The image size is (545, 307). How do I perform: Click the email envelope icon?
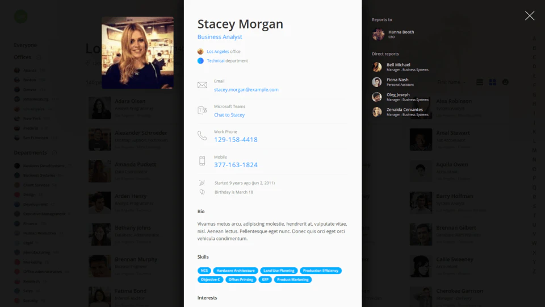pyautogui.click(x=202, y=85)
